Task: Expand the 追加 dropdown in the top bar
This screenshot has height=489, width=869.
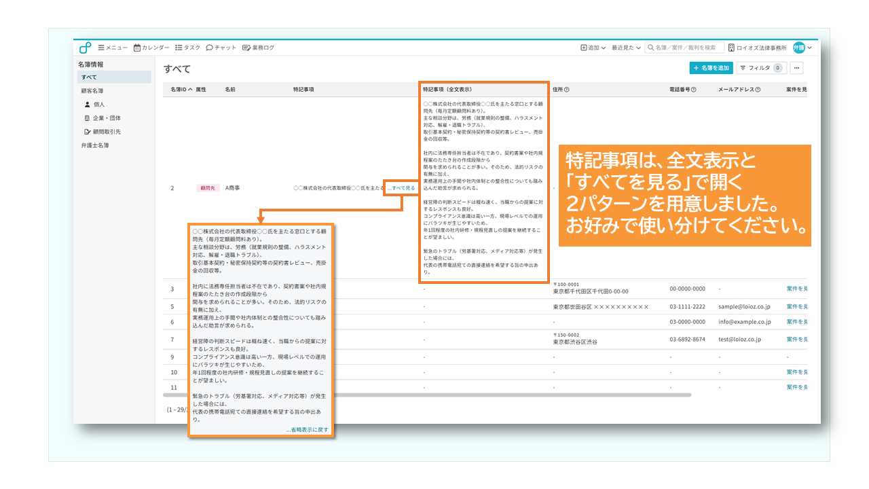Action: coord(593,48)
